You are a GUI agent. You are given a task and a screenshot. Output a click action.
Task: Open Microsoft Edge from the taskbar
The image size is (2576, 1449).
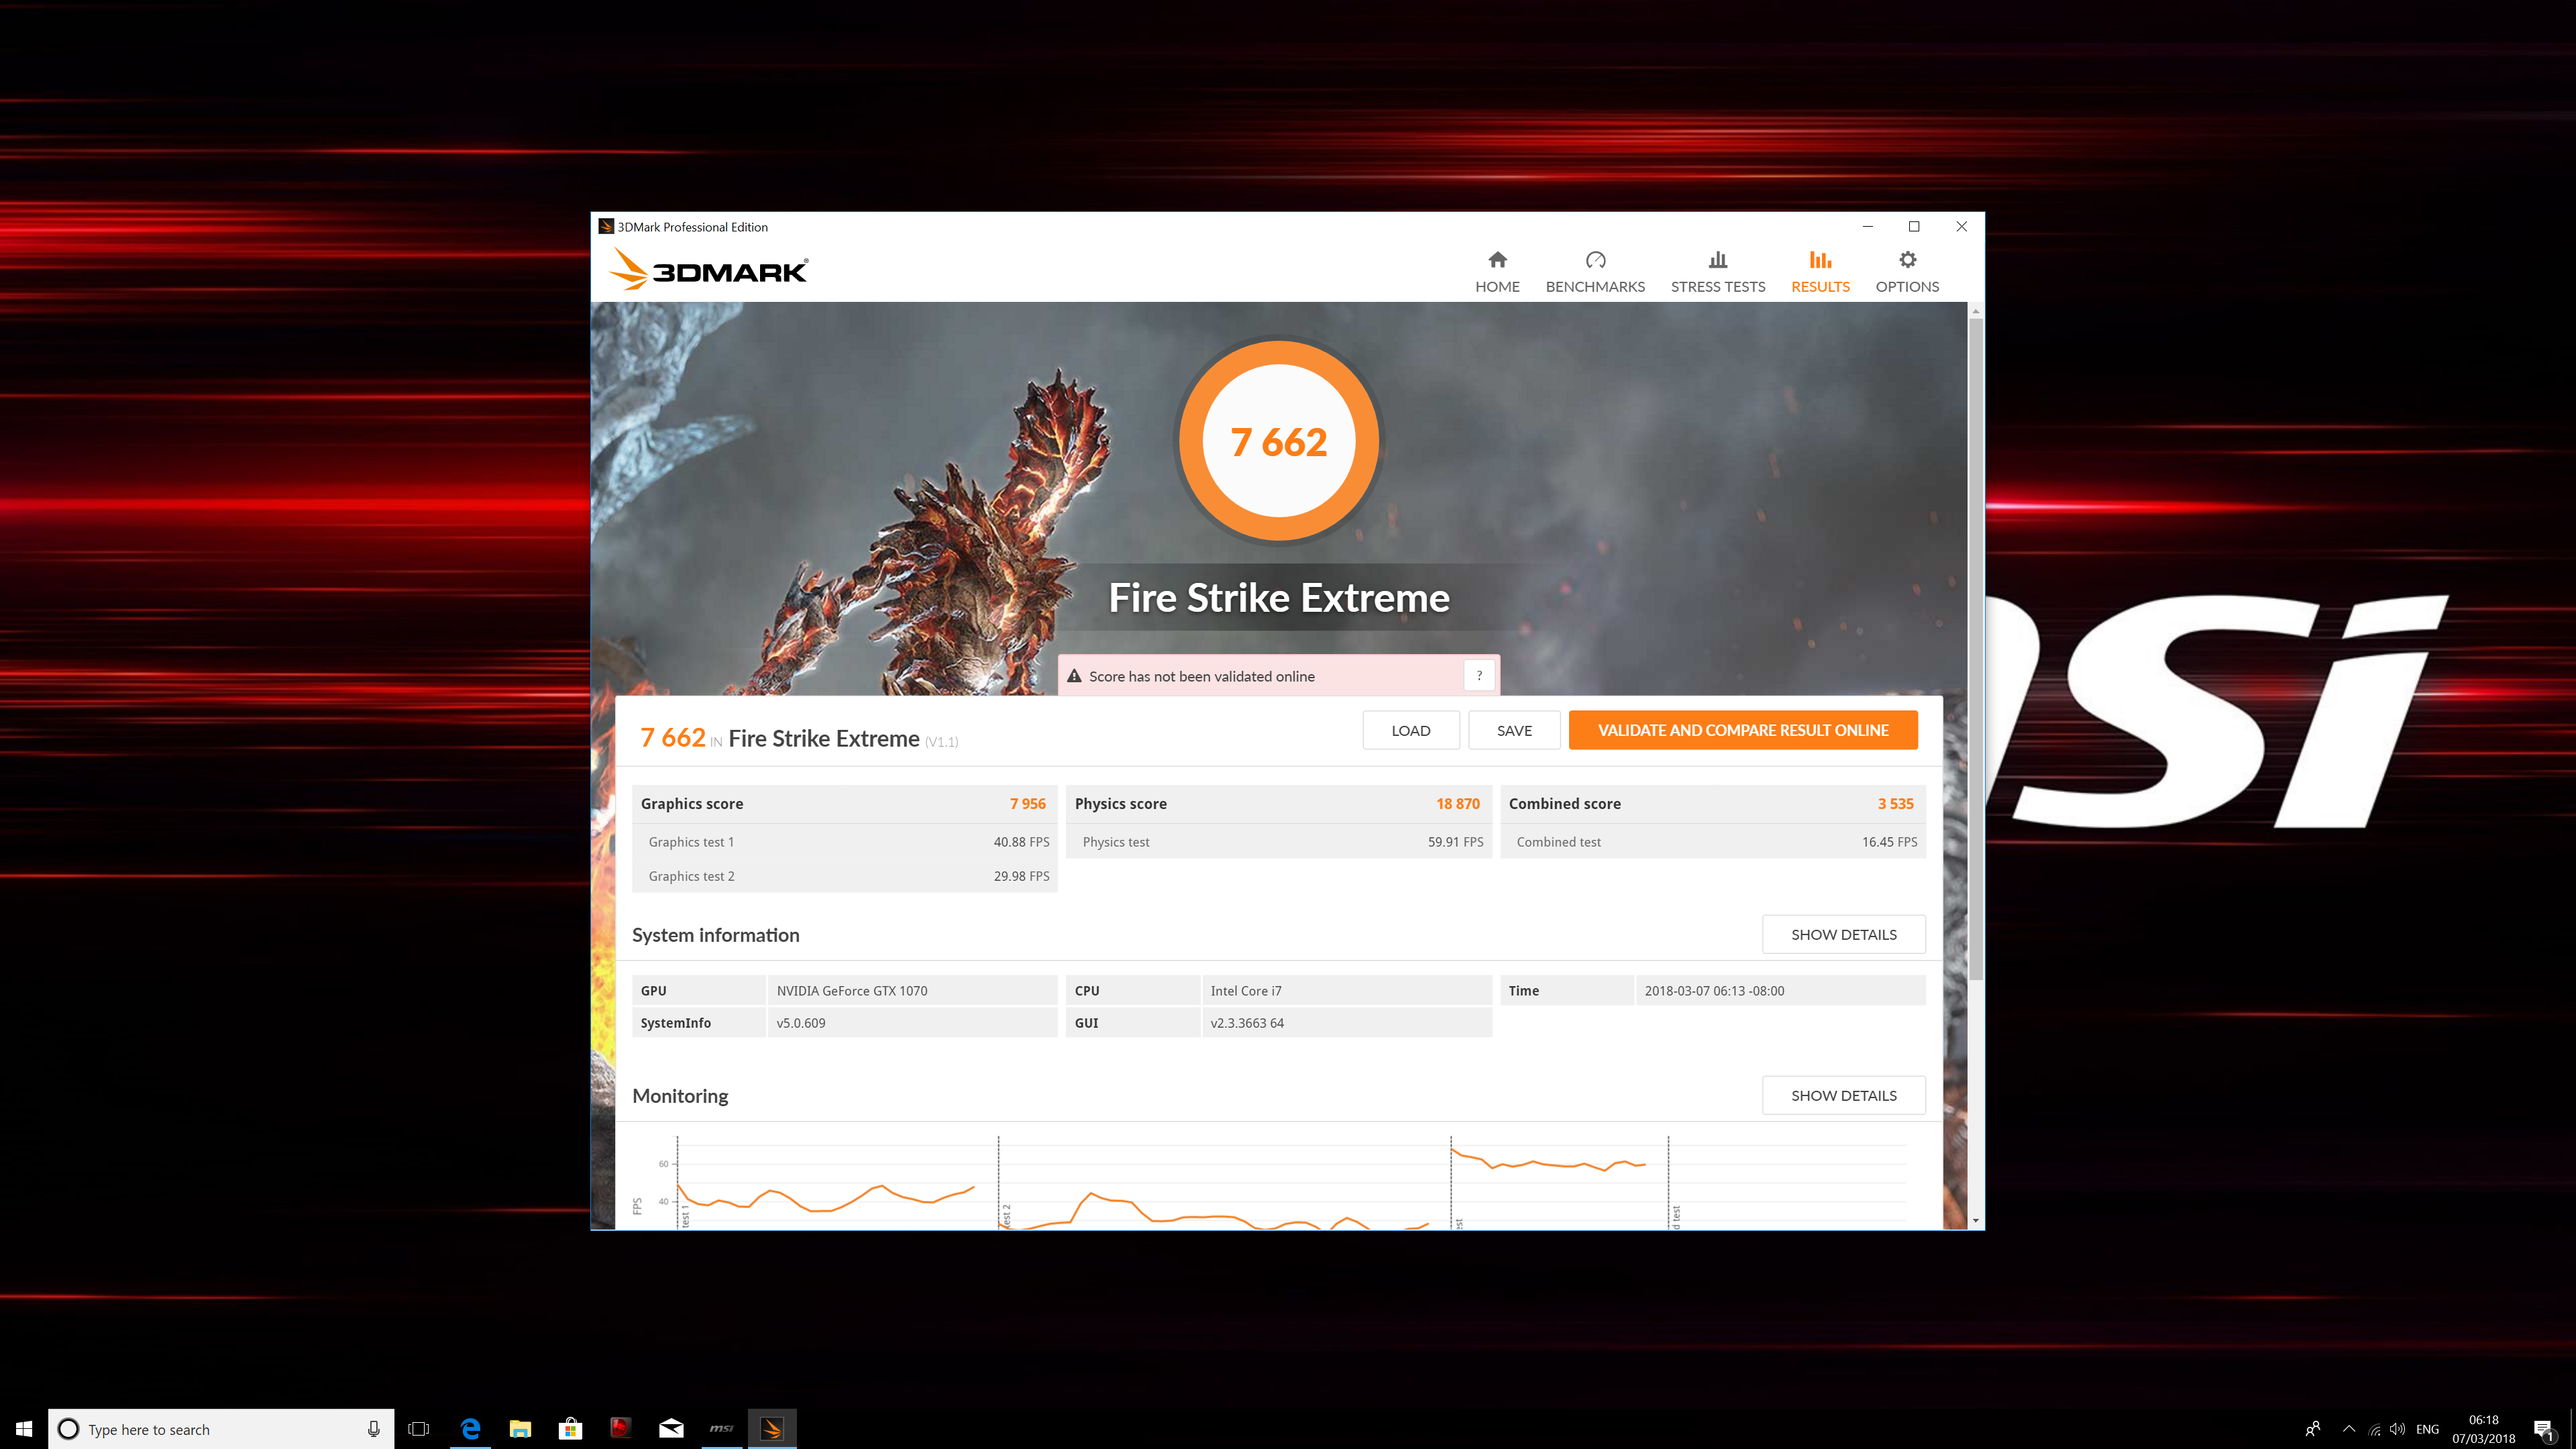[x=469, y=1428]
